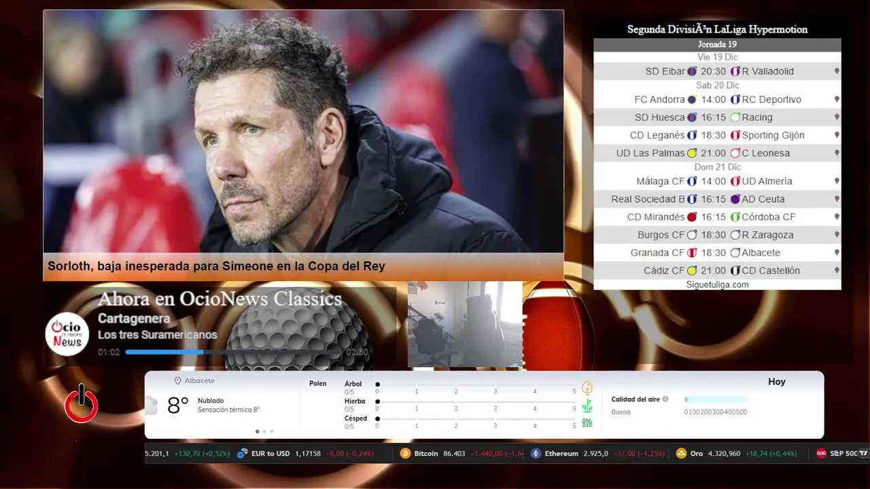Click the EUR to USD 1,17158 rate
870x489 pixels.
308,454
